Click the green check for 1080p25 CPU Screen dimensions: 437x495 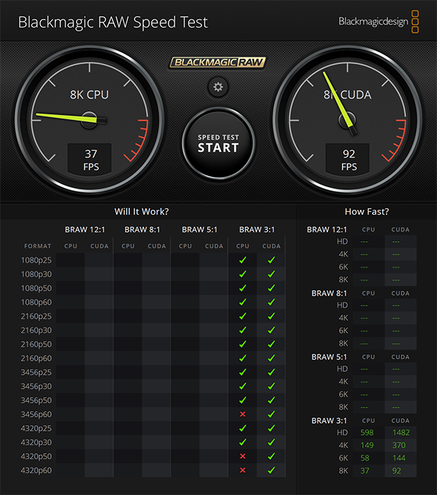tap(243, 260)
